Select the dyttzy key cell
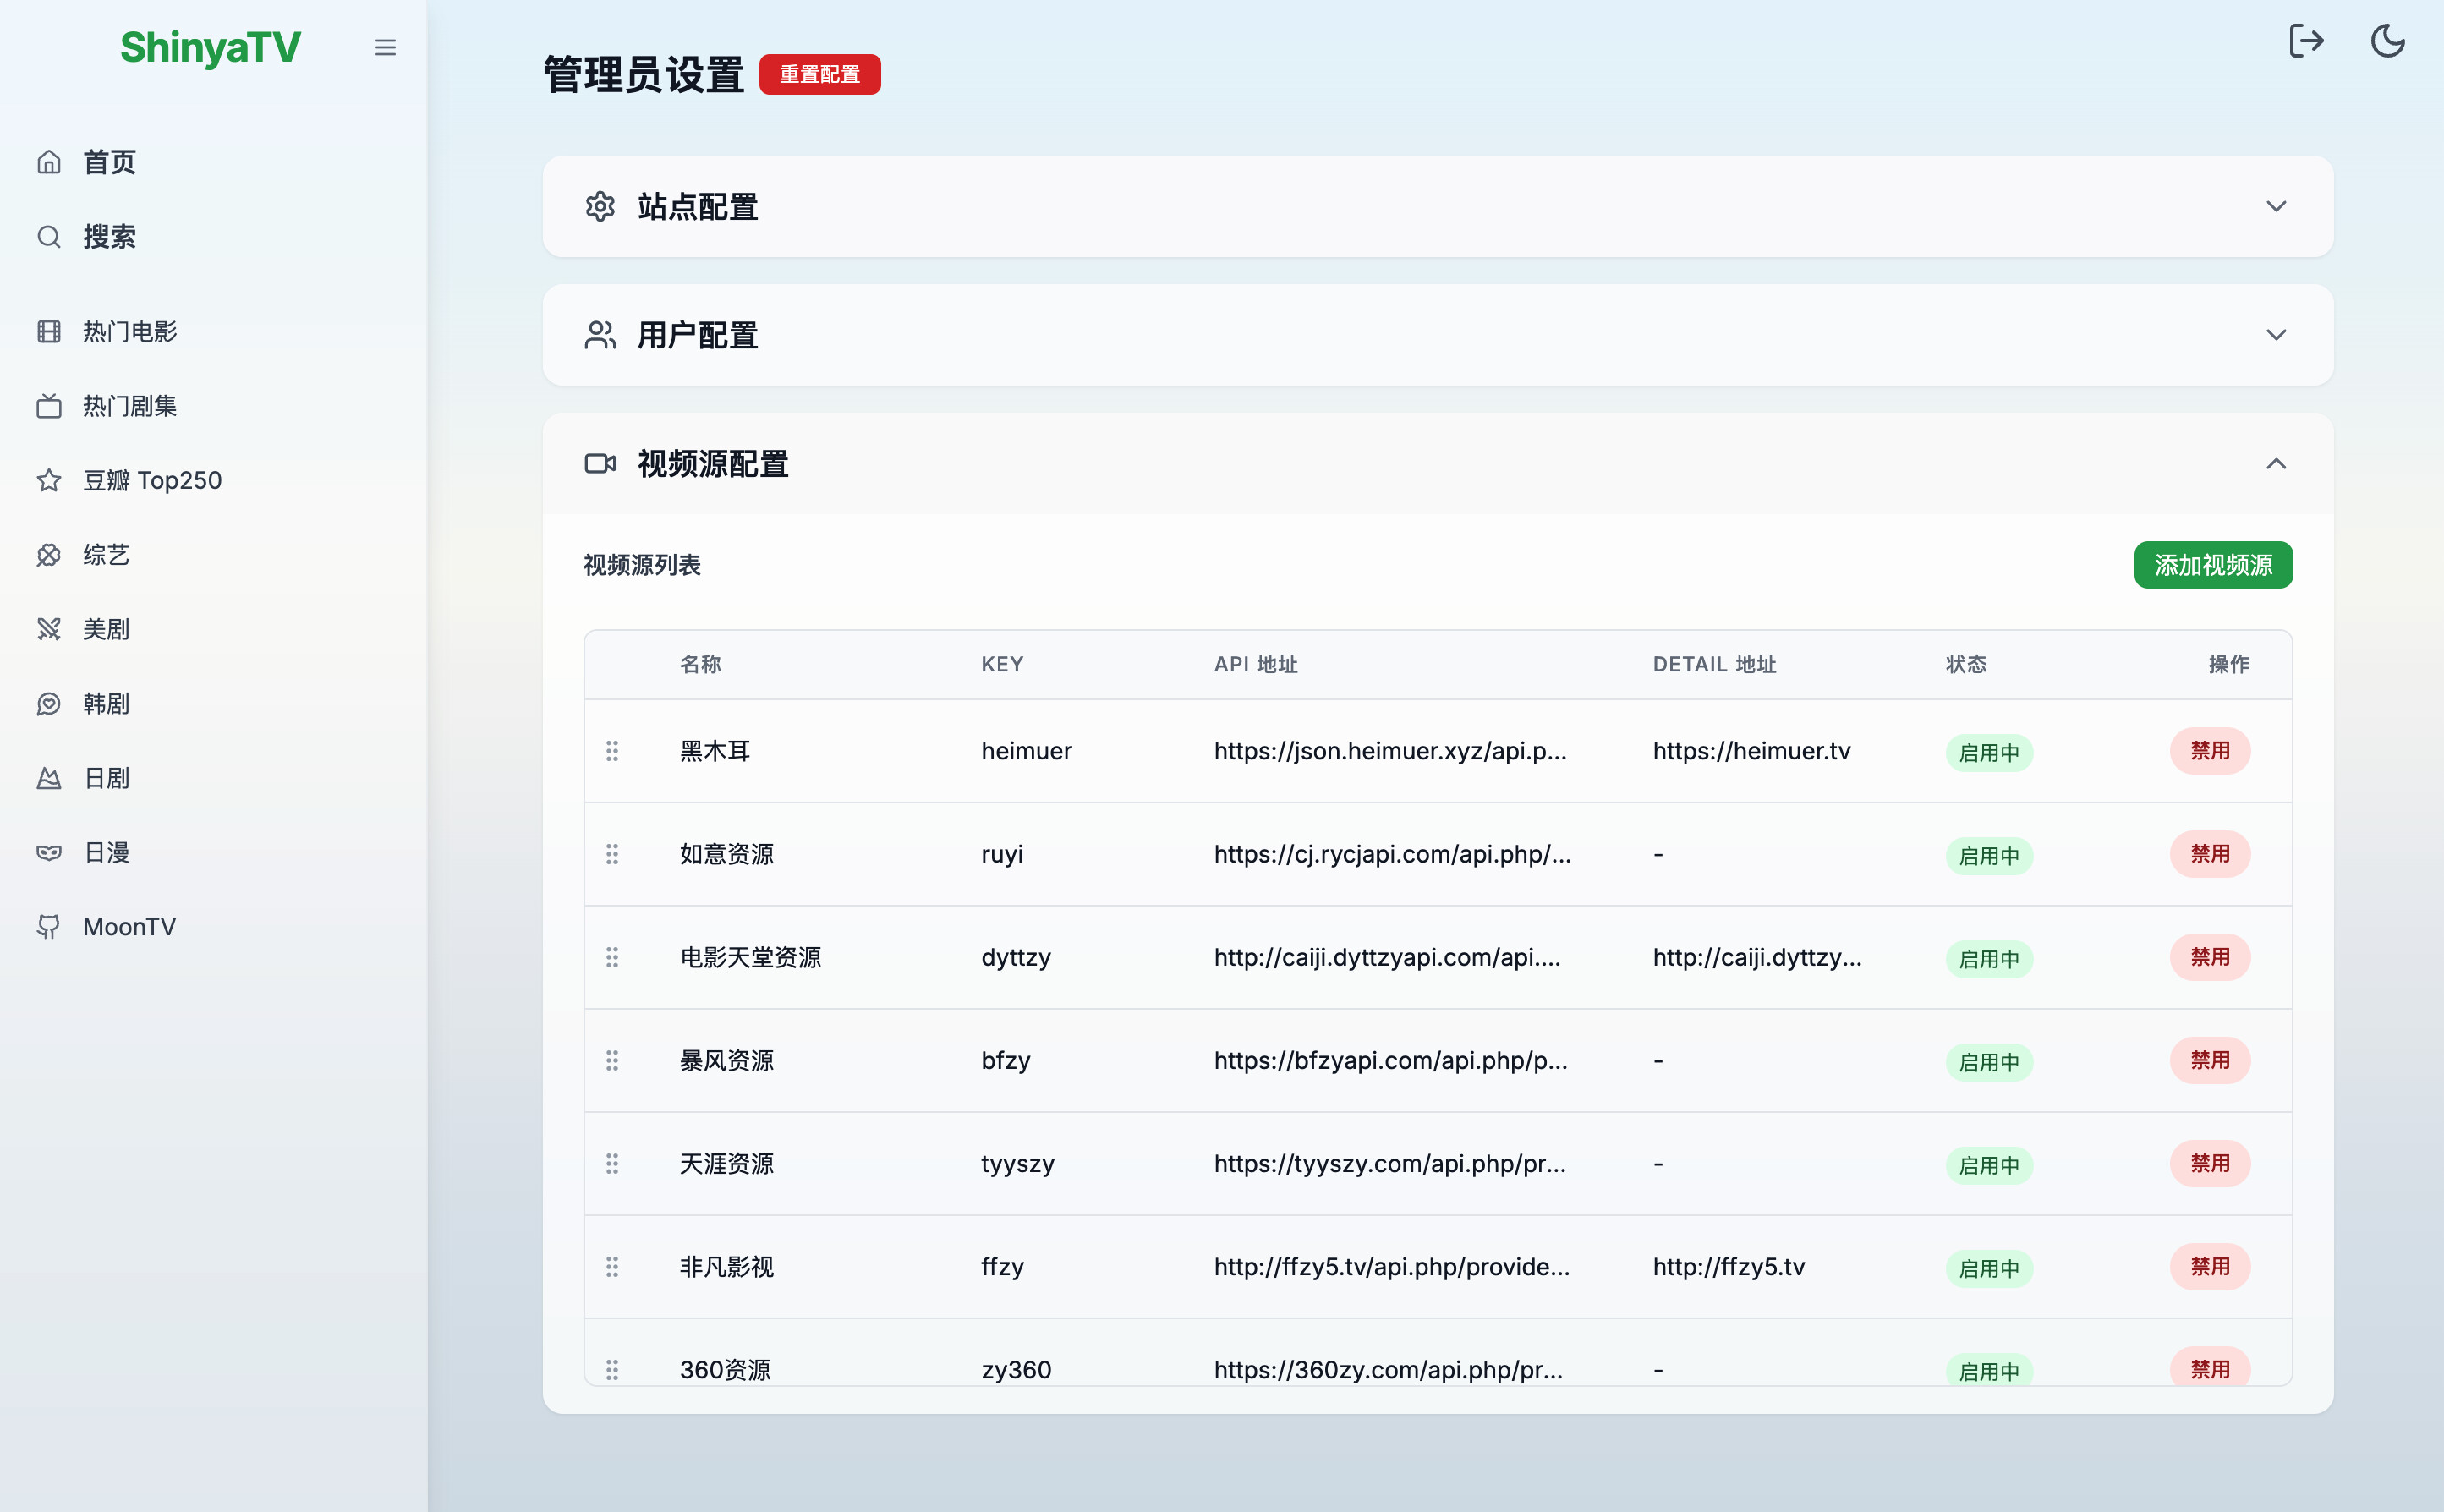 coord(1016,957)
